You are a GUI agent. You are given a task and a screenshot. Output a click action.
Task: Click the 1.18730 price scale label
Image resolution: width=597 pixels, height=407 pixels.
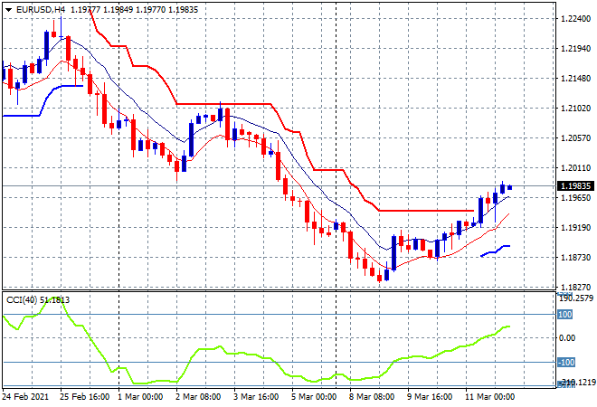point(576,258)
